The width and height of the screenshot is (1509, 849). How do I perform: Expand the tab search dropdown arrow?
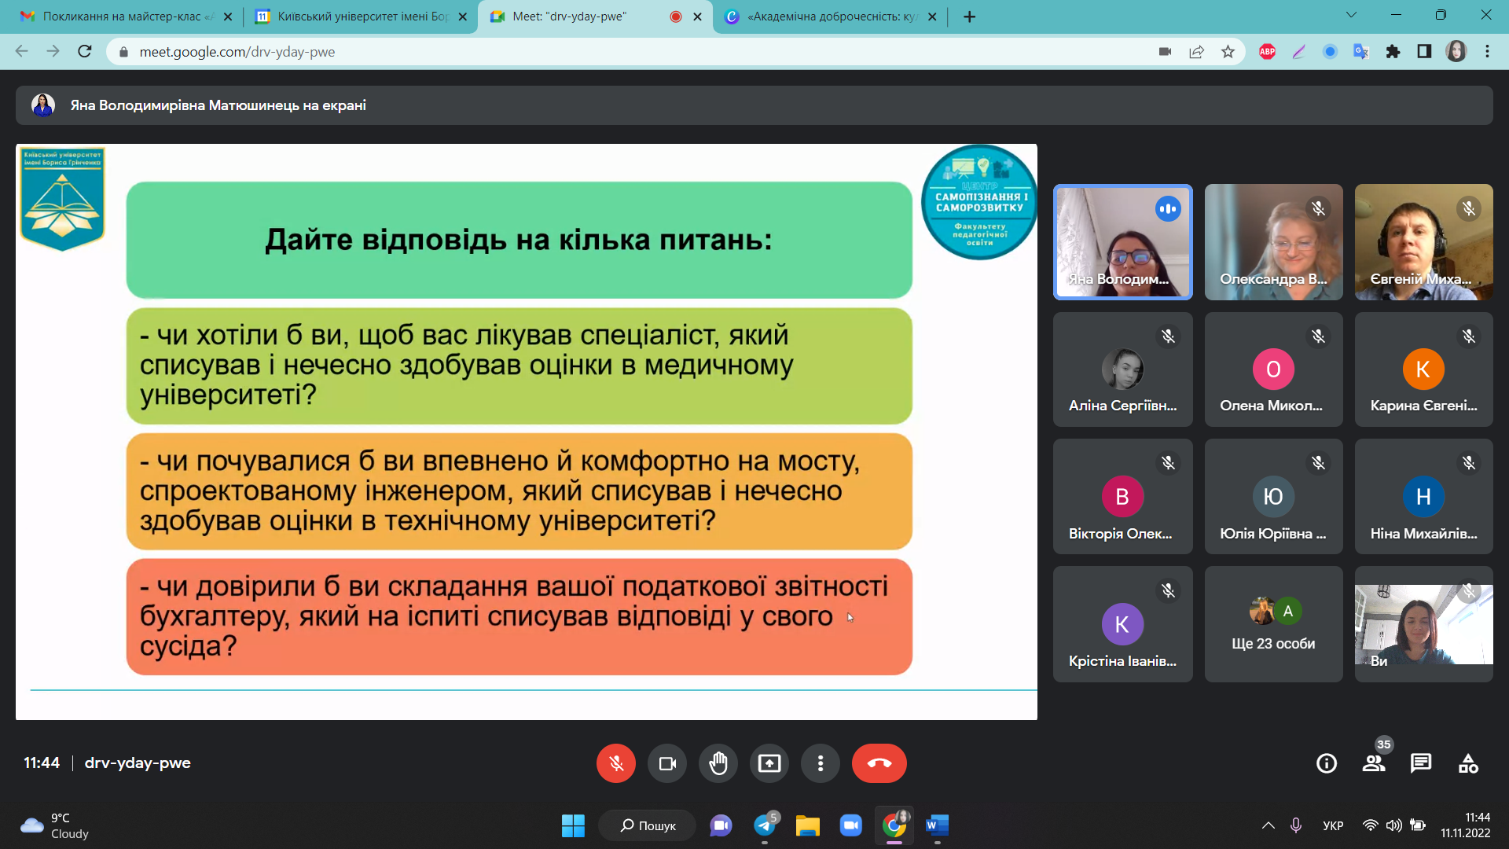(x=1351, y=15)
